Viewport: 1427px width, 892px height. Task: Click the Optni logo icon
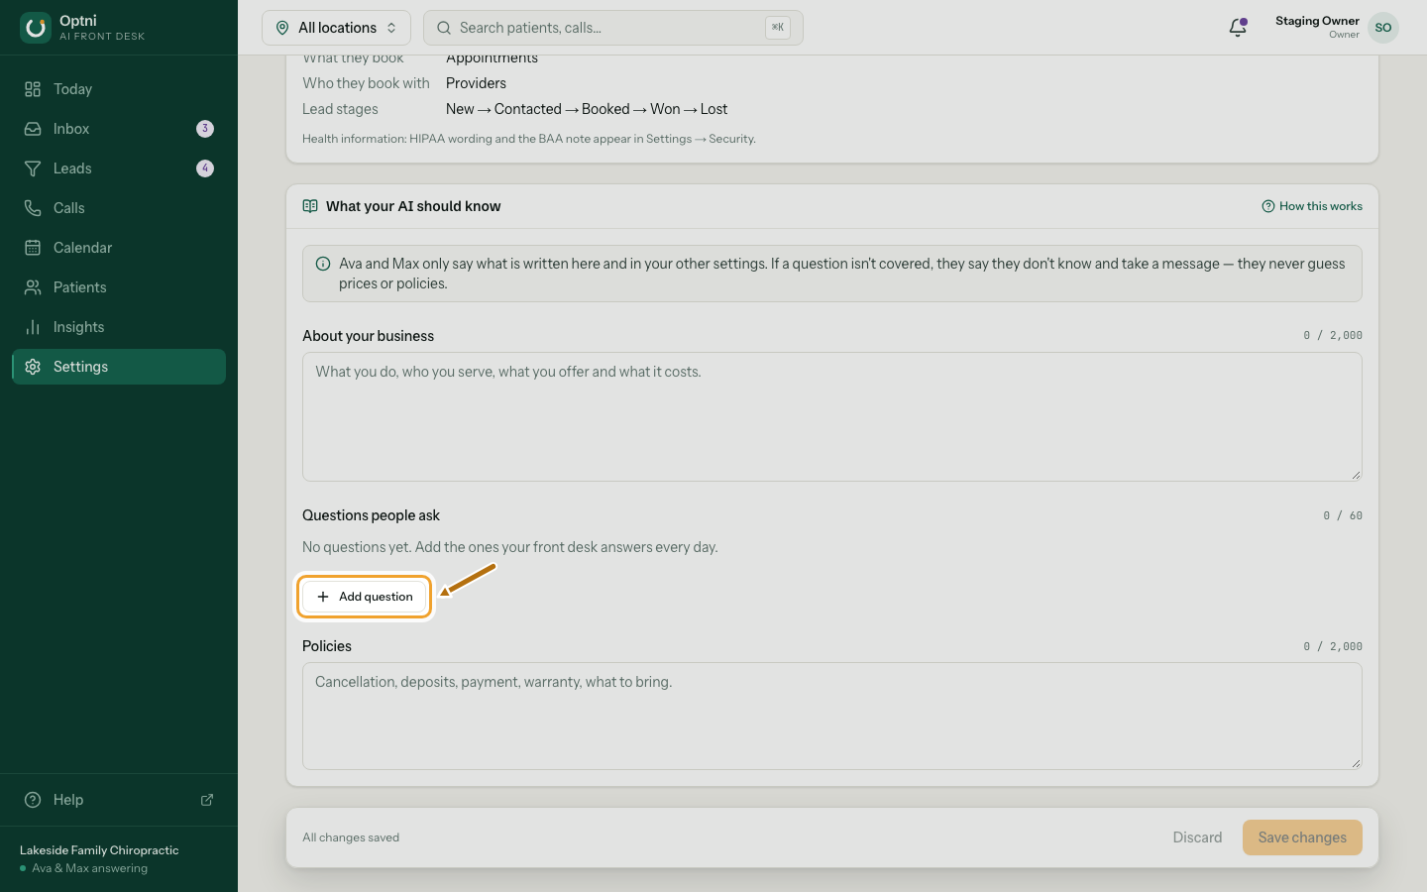tap(36, 28)
